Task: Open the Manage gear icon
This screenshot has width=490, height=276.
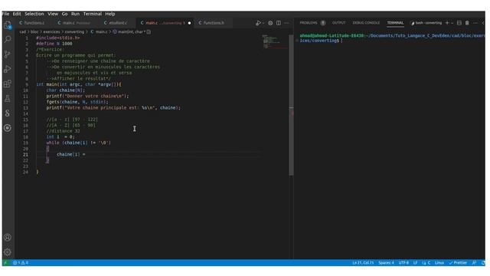Action: pyautogui.click(x=8, y=252)
